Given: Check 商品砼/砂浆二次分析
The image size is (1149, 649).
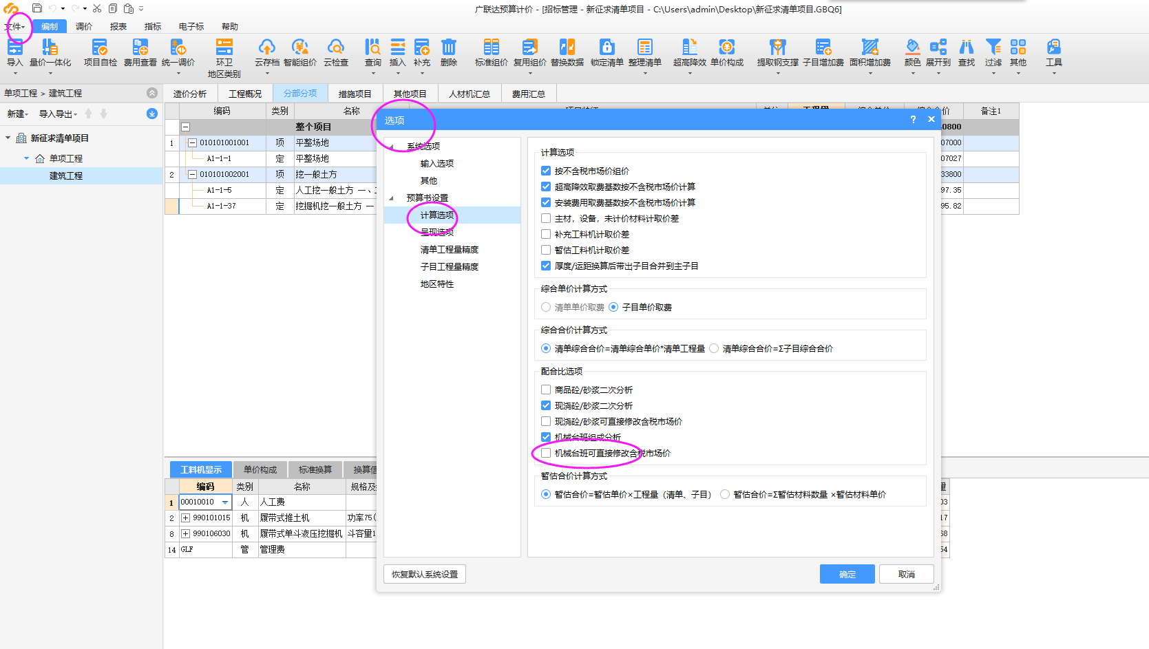Looking at the screenshot, I should point(546,390).
